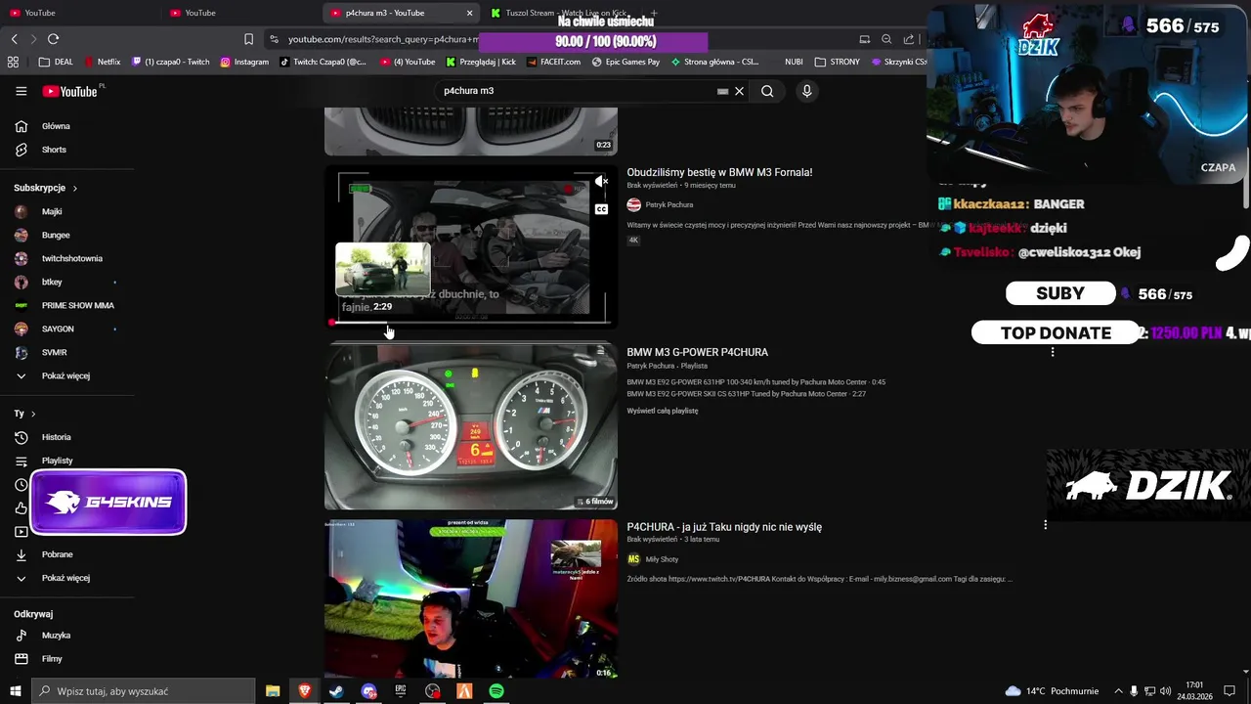Seek on the preview video progress bar

[471, 322]
